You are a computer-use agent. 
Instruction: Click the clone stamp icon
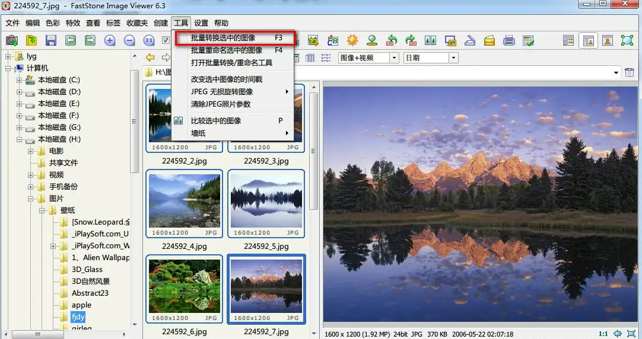[x=372, y=40]
